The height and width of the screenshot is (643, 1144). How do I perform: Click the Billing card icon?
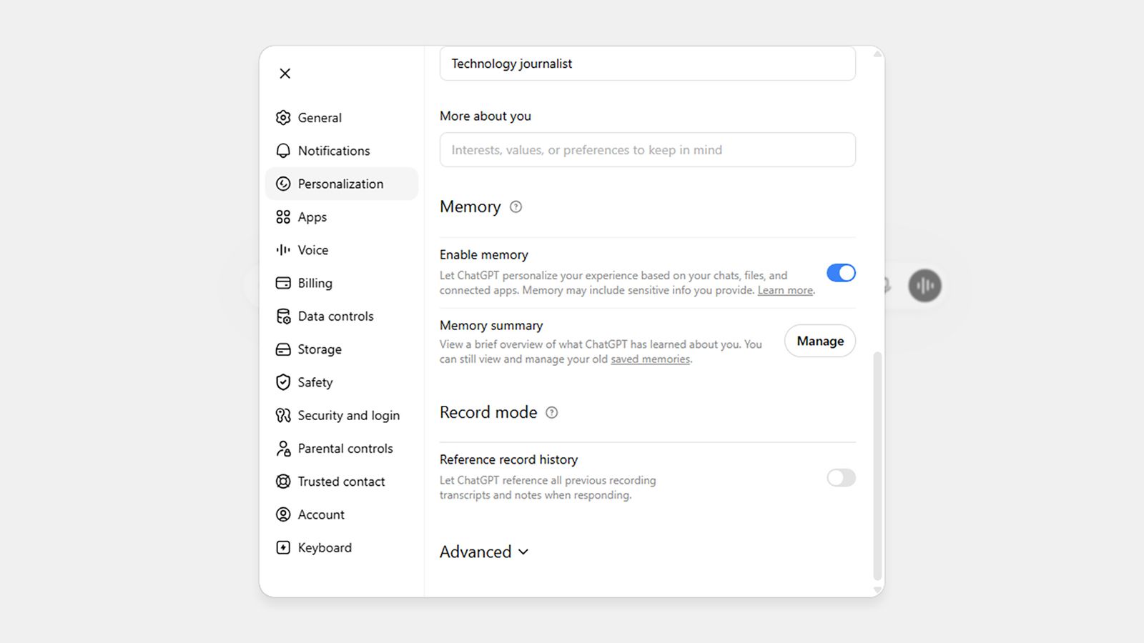[283, 283]
